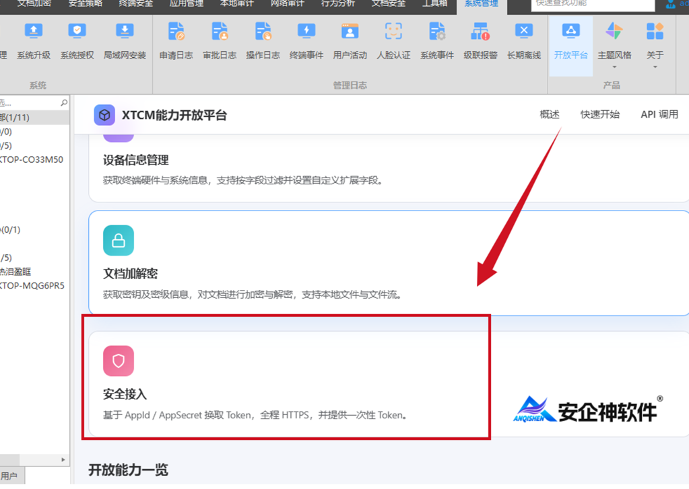Open the 行为分析 ribbon tab
This screenshot has height=489, width=689.
pyautogui.click(x=338, y=3)
